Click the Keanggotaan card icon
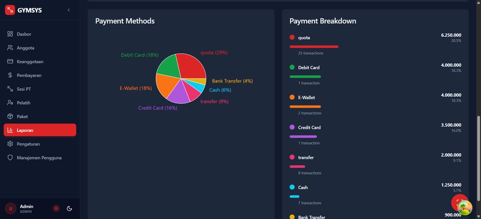 point(10,61)
